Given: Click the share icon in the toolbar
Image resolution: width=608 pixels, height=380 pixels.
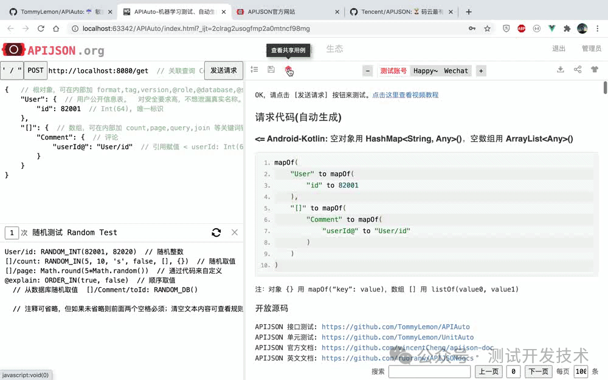Looking at the screenshot, I should tap(578, 70).
